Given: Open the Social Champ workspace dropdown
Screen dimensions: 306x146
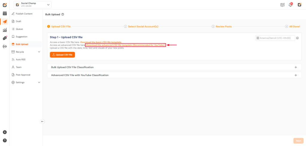Looking at the screenshot, I should [33, 5].
